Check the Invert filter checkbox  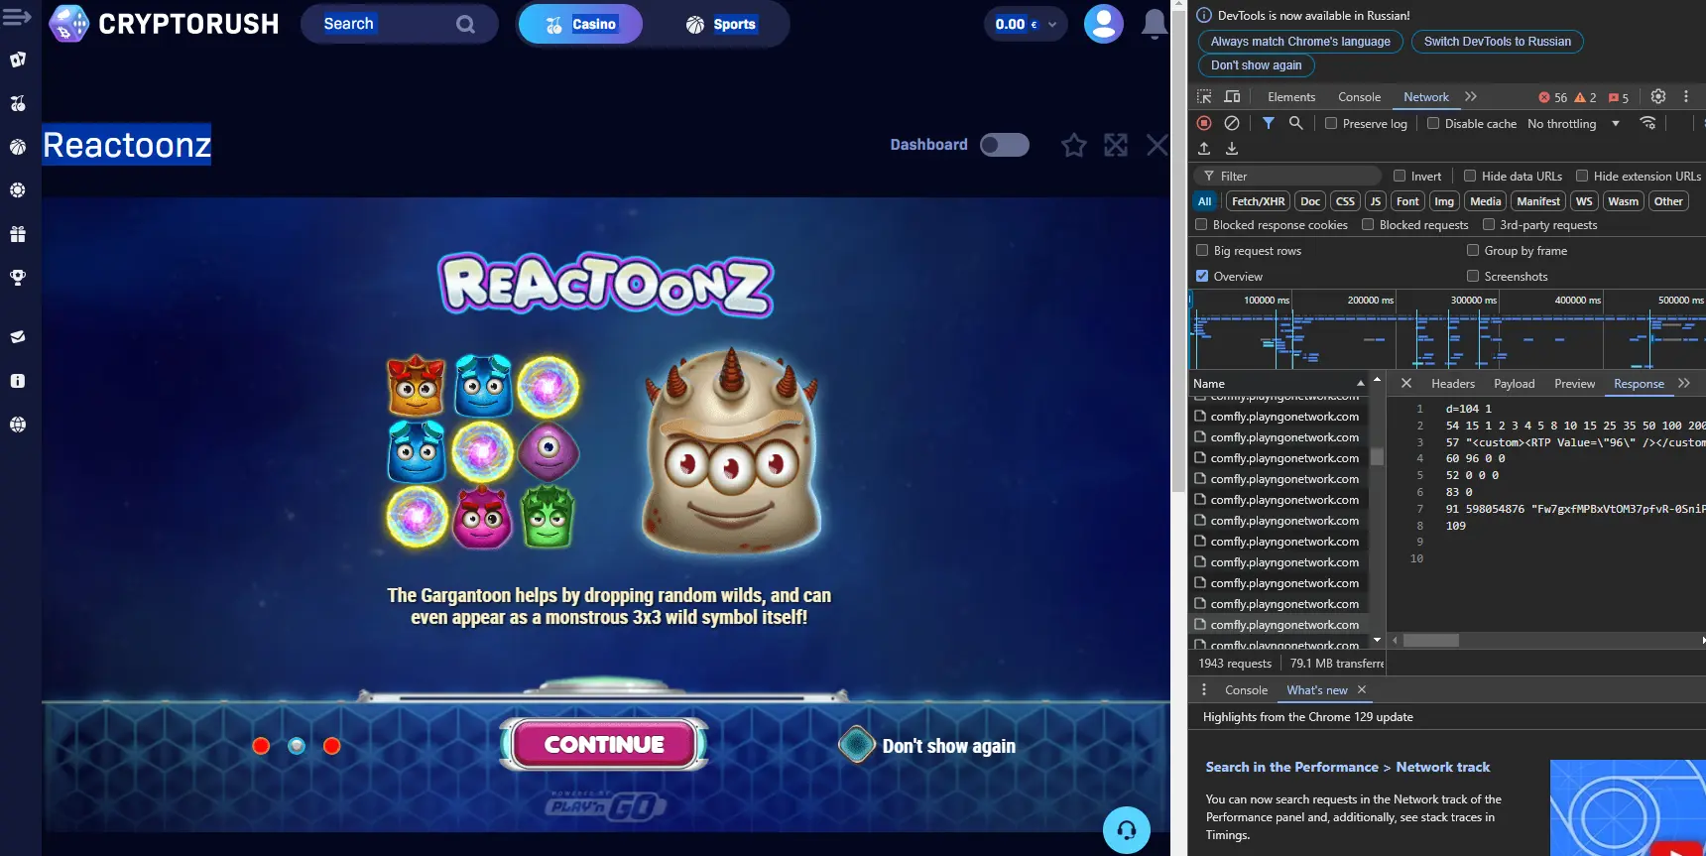click(1400, 176)
